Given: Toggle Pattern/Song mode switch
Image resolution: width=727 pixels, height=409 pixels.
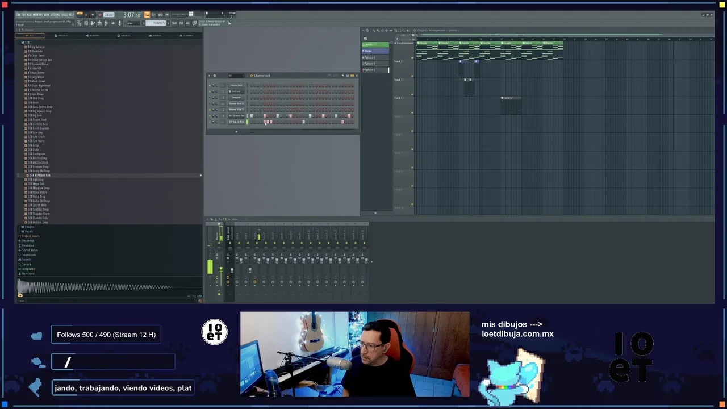Looking at the screenshot, I should pyautogui.click(x=80, y=14).
